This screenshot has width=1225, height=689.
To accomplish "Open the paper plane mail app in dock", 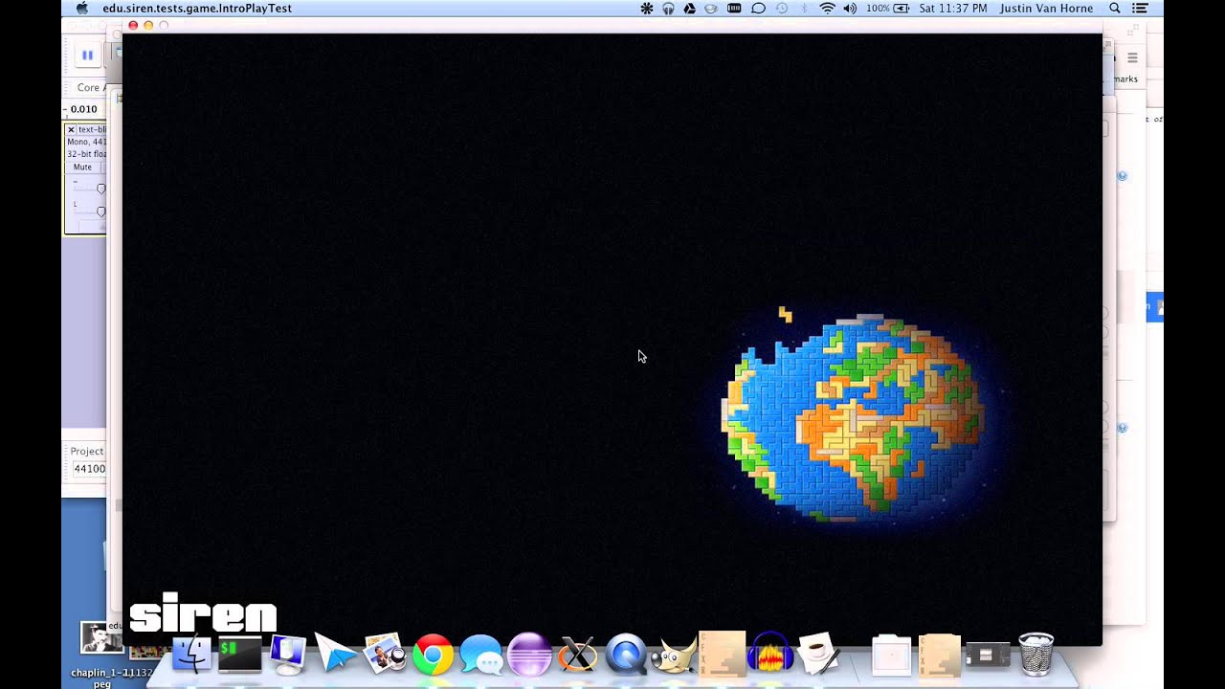I will 336,655.
